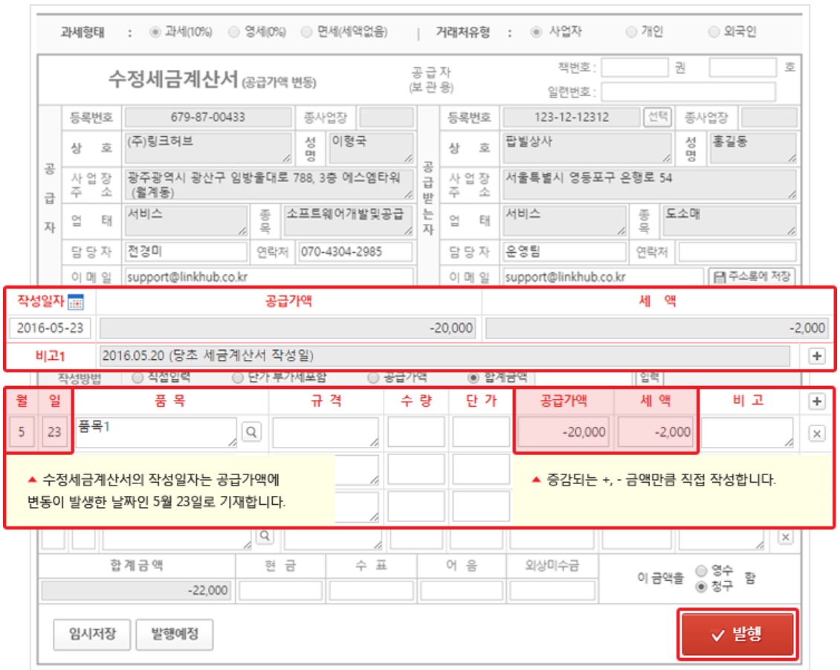Click the recipient 등록번호 field 123-12-12312

click(571, 117)
